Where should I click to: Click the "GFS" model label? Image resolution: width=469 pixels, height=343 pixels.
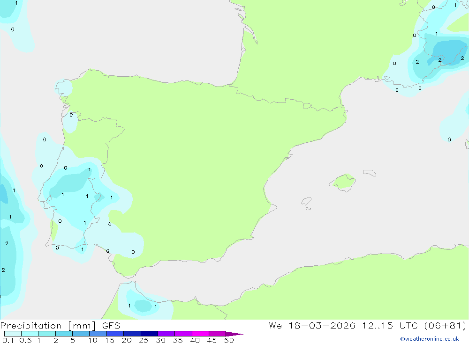click(x=111, y=326)
